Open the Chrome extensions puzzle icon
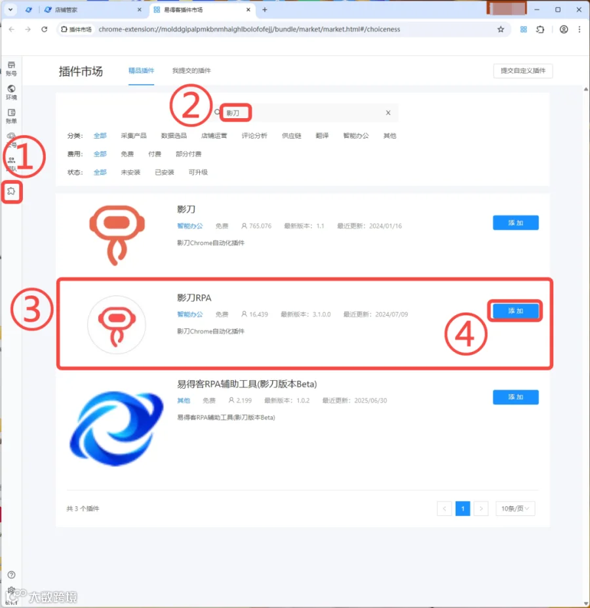Viewport: 590px width, 608px height. tap(540, 29)
